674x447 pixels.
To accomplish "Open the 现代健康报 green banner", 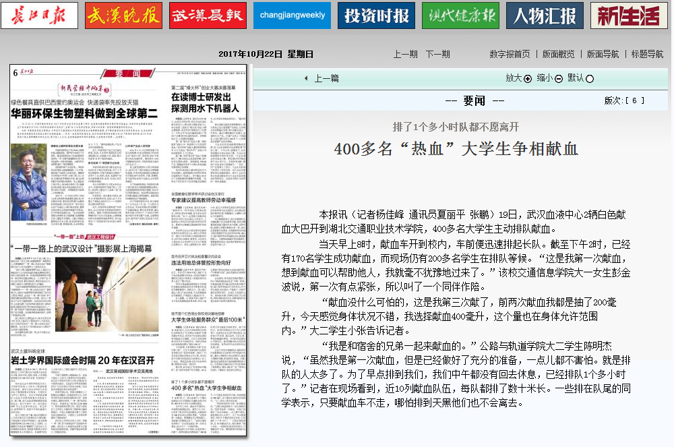I will click(460, 16).
